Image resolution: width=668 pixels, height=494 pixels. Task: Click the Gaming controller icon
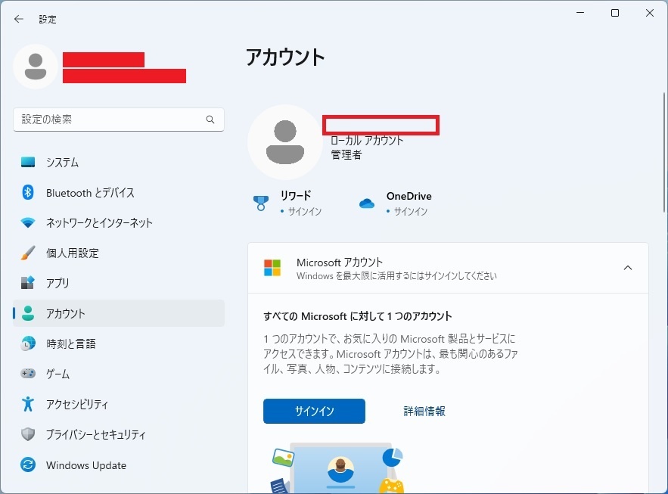pyautogui.click(x=28, y=374)
